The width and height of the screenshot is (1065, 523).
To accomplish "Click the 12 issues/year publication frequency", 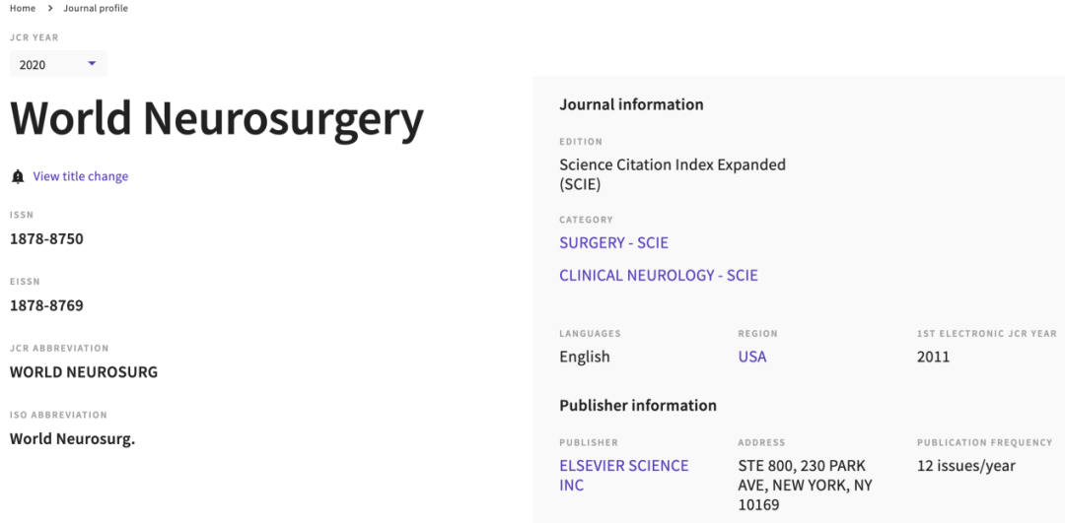I will (x=966, y=466).
